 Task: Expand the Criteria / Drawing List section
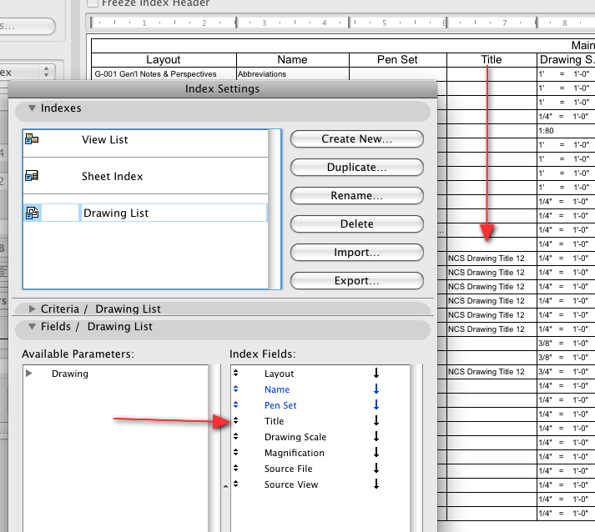point(33,309)
